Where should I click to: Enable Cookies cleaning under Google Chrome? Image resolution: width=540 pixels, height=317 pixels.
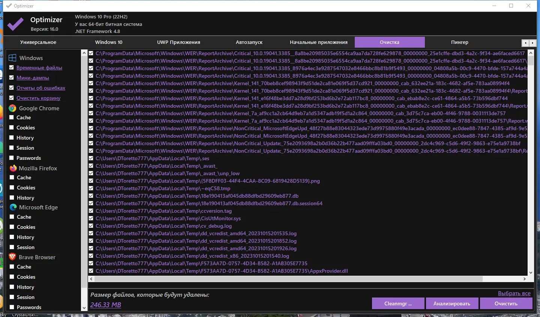(12, 128)
